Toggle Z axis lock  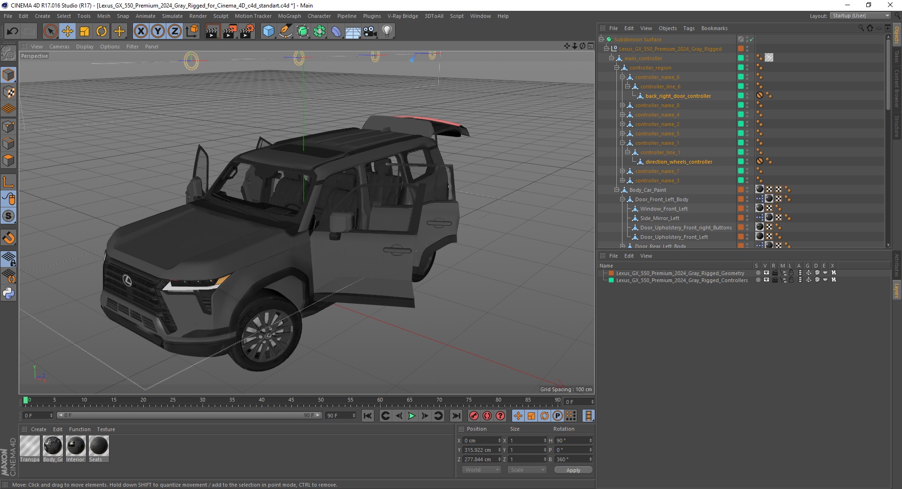pyautogui.click(x=175, y=32)
